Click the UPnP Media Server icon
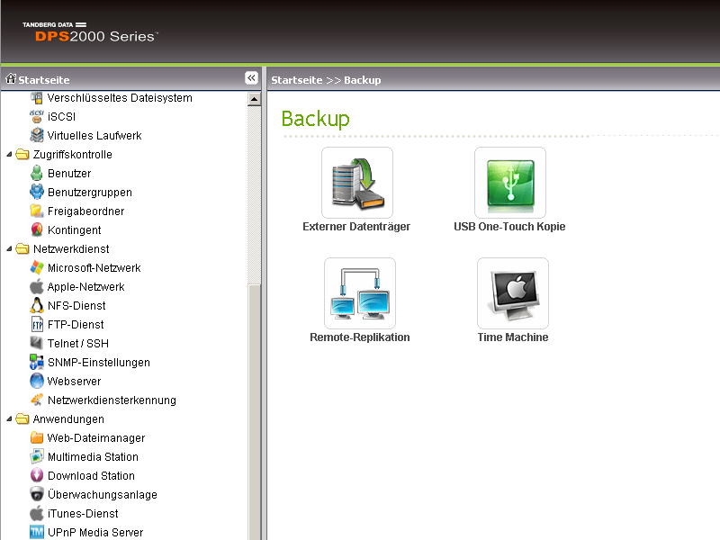Screen dimensions: 720x540 point(37,532)
